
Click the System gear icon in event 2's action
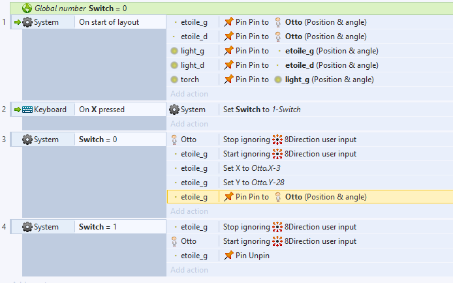pyautogui.click(x=174, y=110)
